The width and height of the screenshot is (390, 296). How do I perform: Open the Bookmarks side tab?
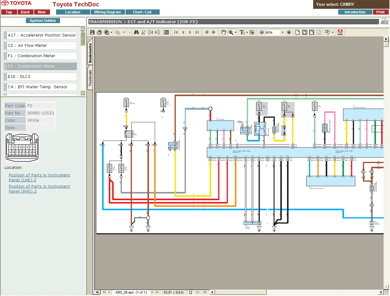(x=90, y=53)
